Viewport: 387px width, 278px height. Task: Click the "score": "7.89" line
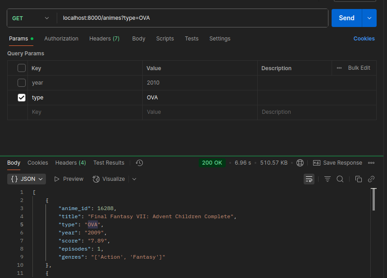(x=84, y=241)
